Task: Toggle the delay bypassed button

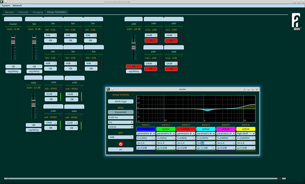Action: click(x=120, y=112)
